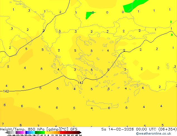The height and width of the screenshot is (136, 177).
Task: Click the 142 contour label at left edge
Action: pyautogui.click(x=6, y=91)
